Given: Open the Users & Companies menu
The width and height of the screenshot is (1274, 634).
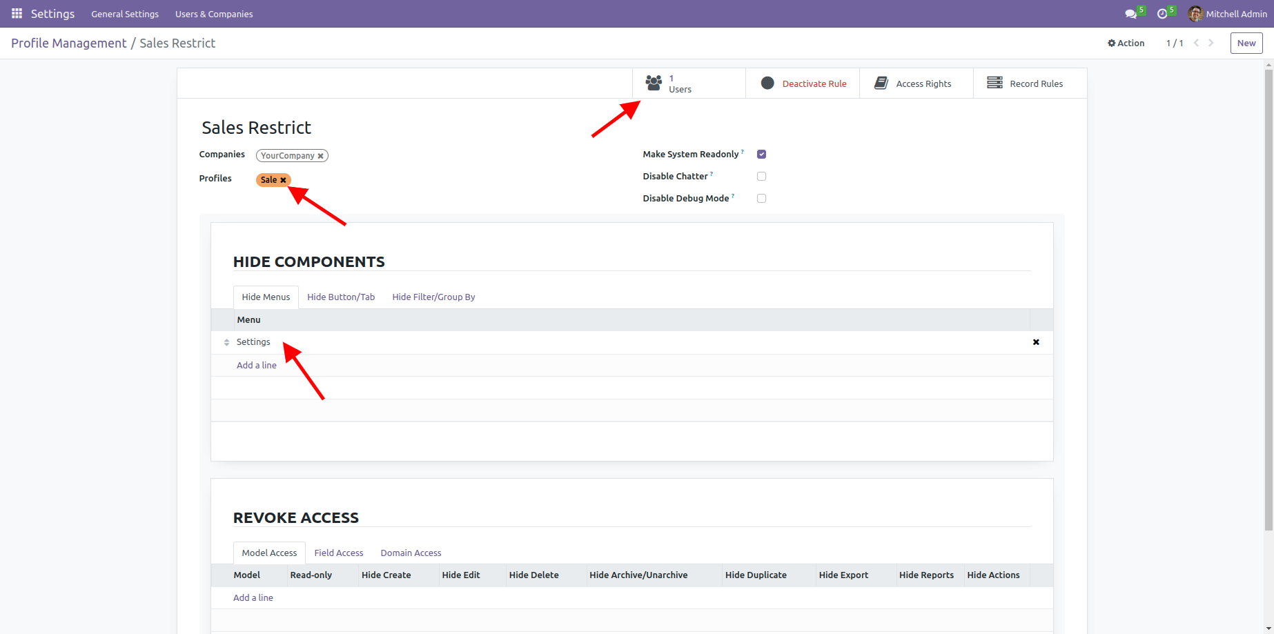Looking at the screenshot, I should (214, 14).
